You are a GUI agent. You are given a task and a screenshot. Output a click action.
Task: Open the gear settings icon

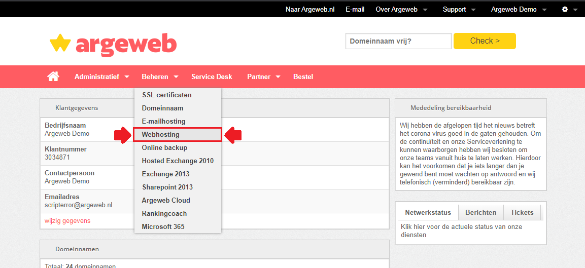pyautogui.click(x=569, y=9)
